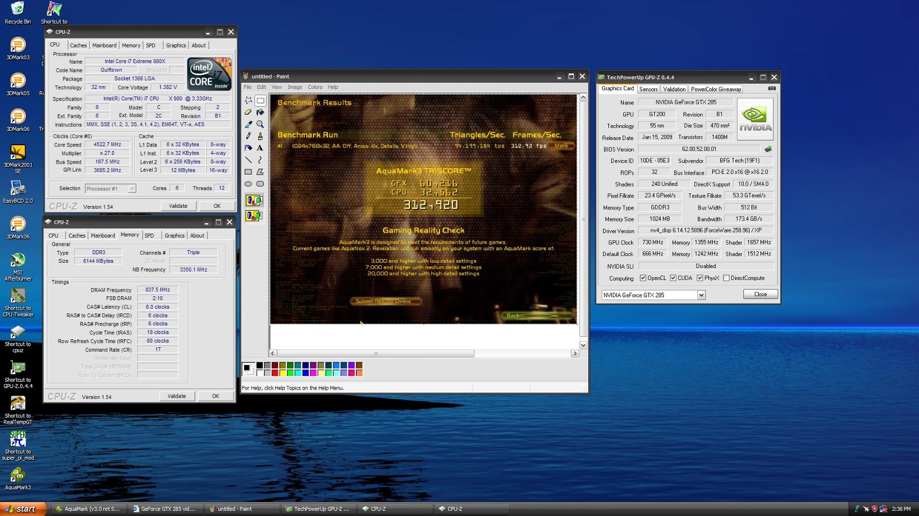Pick the Airbrush spray tool

[248, 148]
